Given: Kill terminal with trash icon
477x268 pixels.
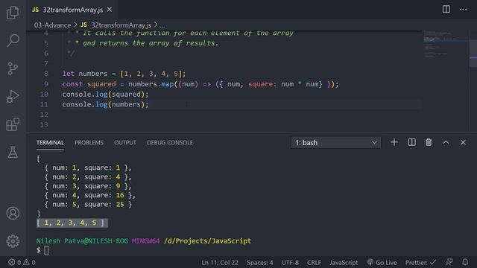Looking at the screenshot, I should point(429,142).
